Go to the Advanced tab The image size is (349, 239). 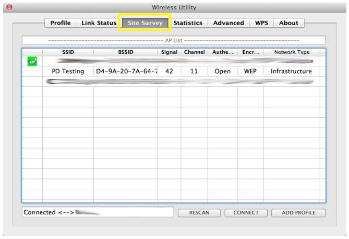click(x=228, y=23)
